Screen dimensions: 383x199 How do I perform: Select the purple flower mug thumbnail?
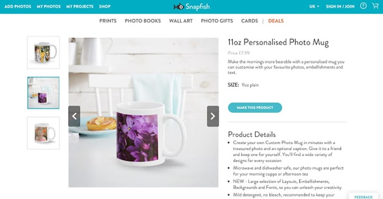pyautogui.click(x=43, y=93)
